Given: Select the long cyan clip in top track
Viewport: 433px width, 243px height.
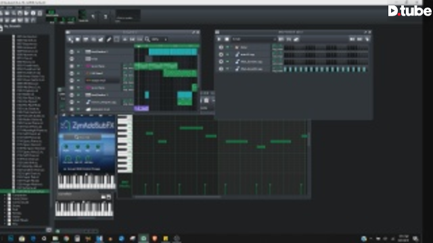Looking at the screenshot, I should point(173,52).
